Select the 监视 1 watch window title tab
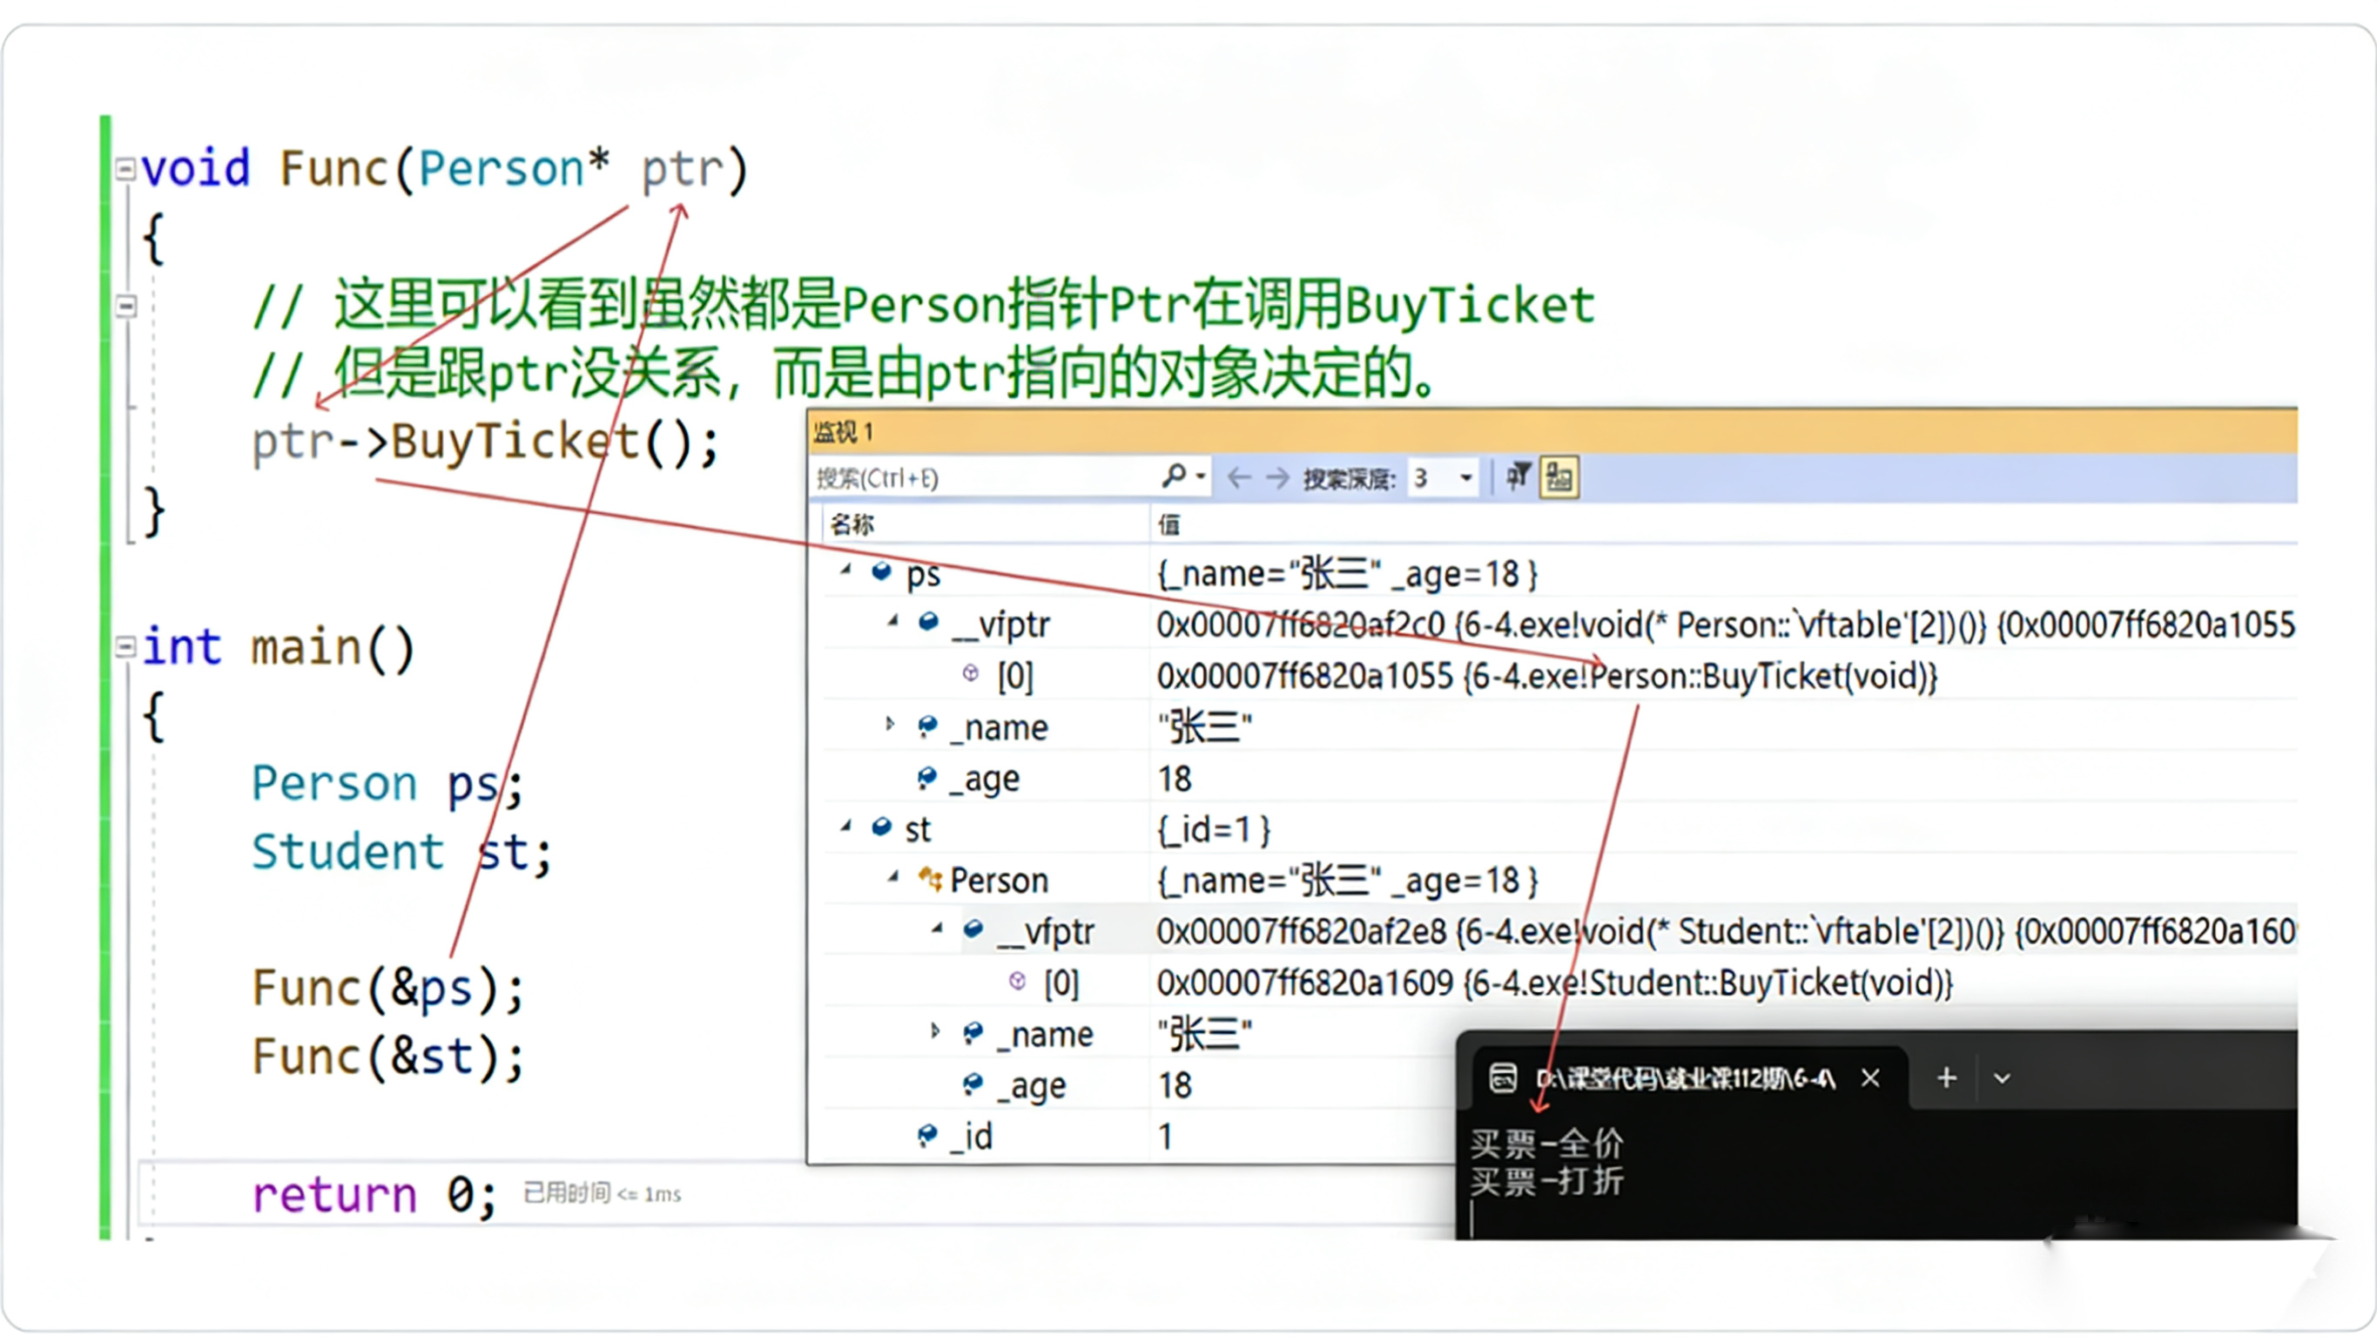 point(844,432)
